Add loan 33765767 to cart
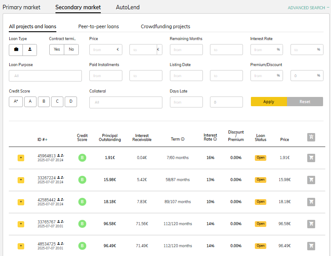Screen dimensions: 331x256 pos(311,224)
